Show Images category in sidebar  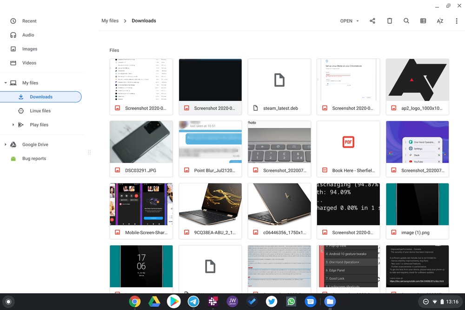tap(30, 49)
